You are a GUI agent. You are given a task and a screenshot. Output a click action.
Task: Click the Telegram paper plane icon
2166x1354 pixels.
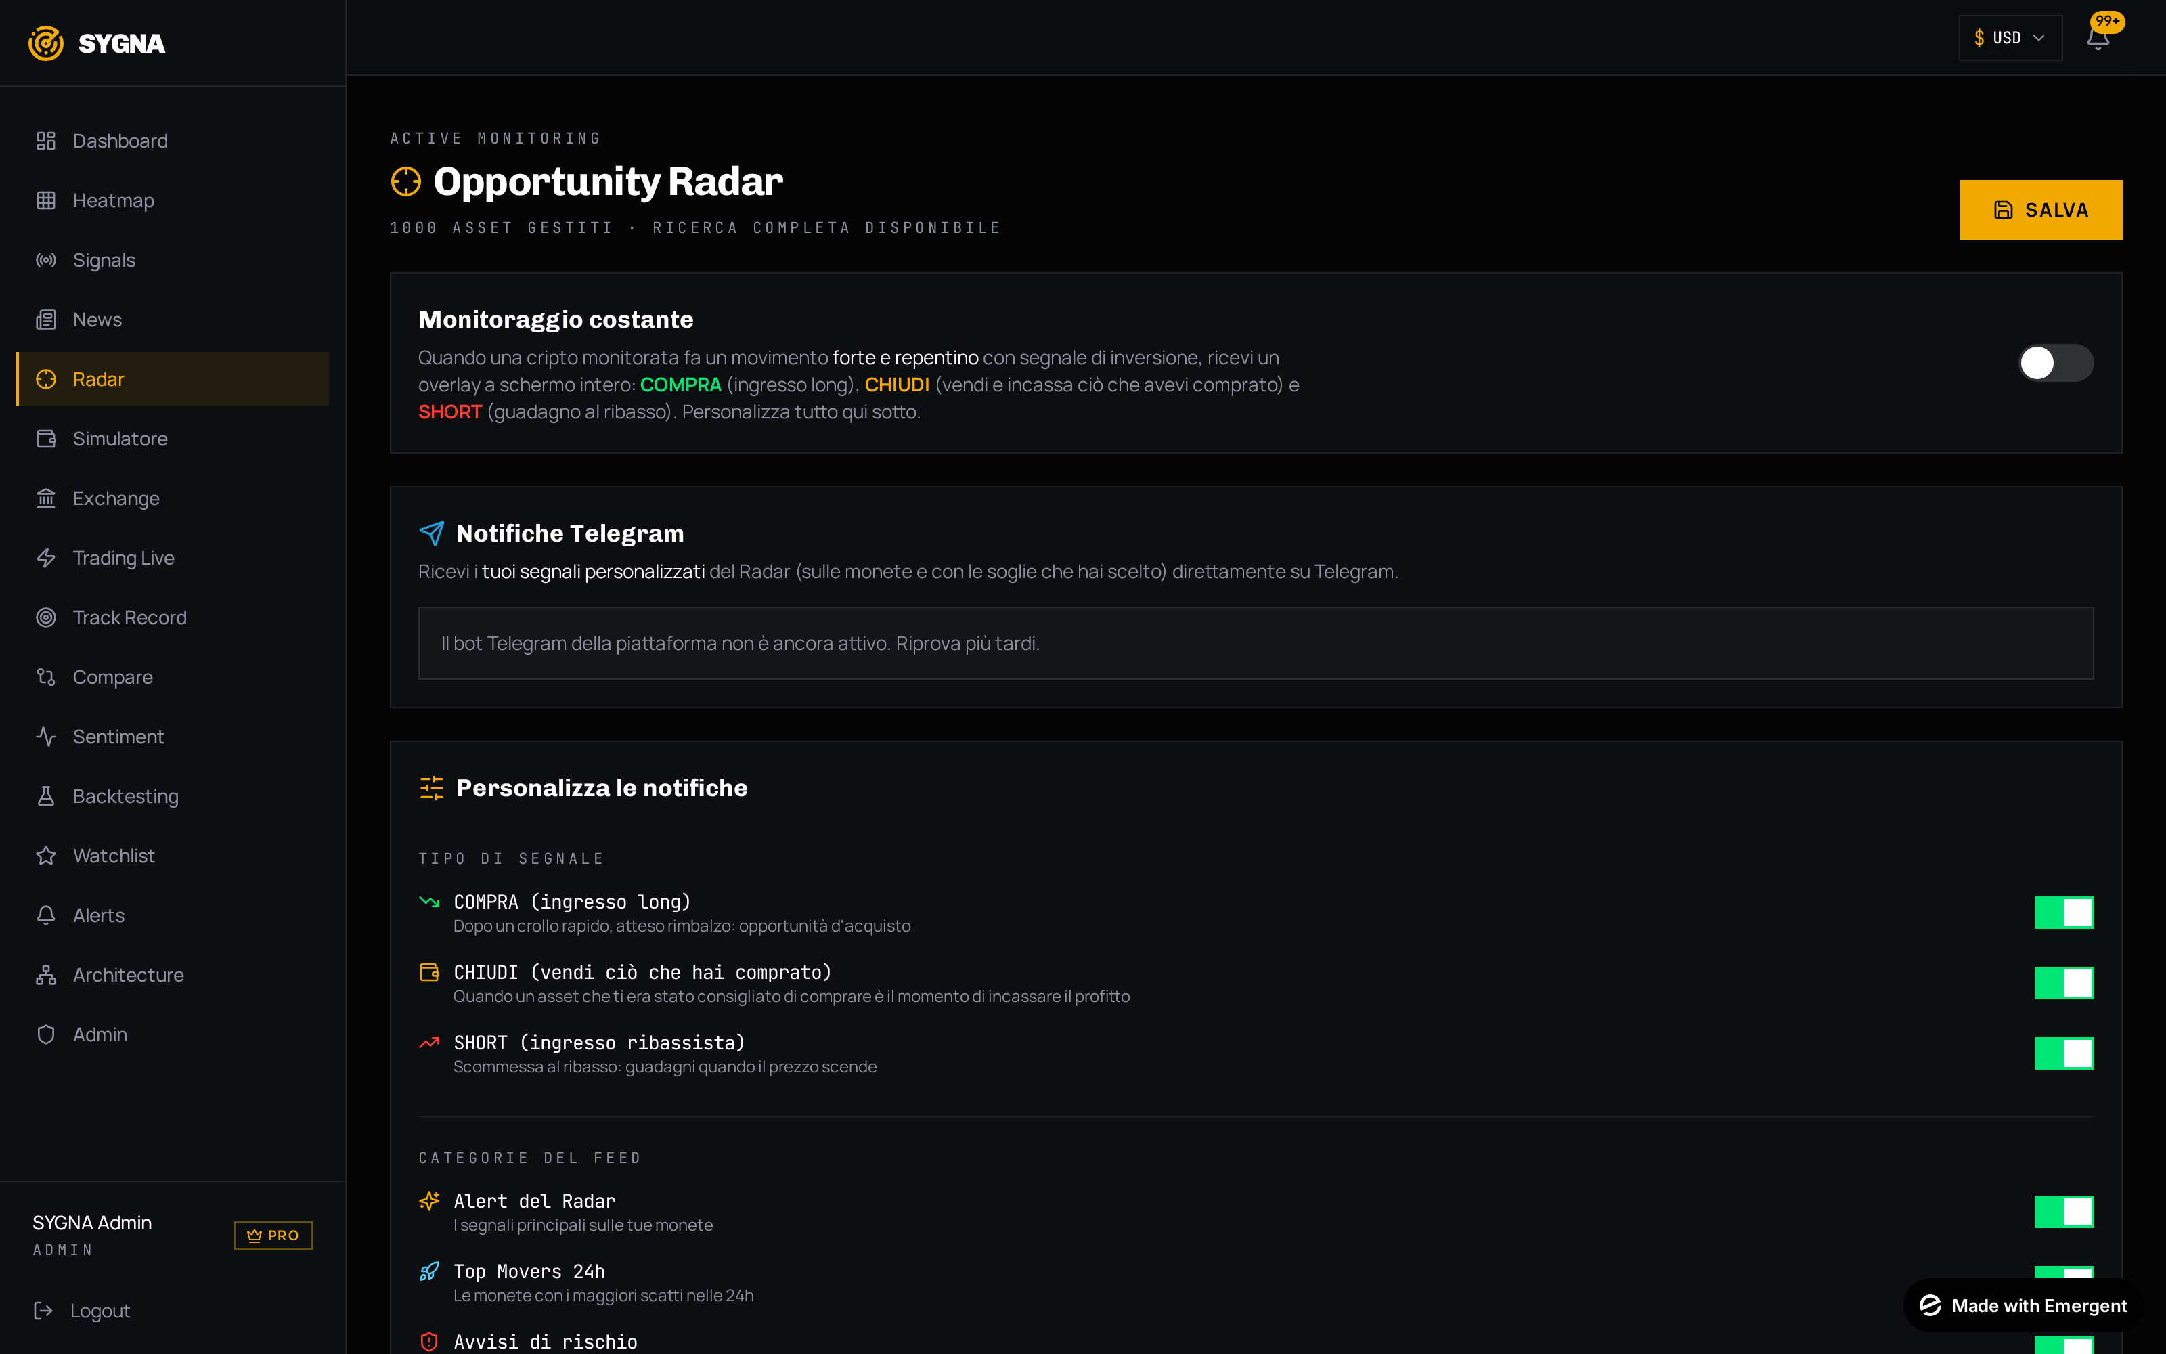coord(431,533)
